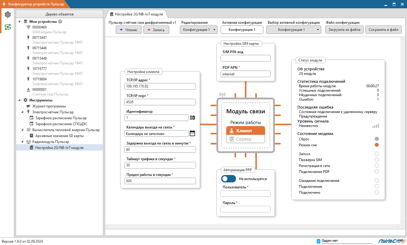Click the Пароль input field
The image size is (407, 245).
coord(246,209)
